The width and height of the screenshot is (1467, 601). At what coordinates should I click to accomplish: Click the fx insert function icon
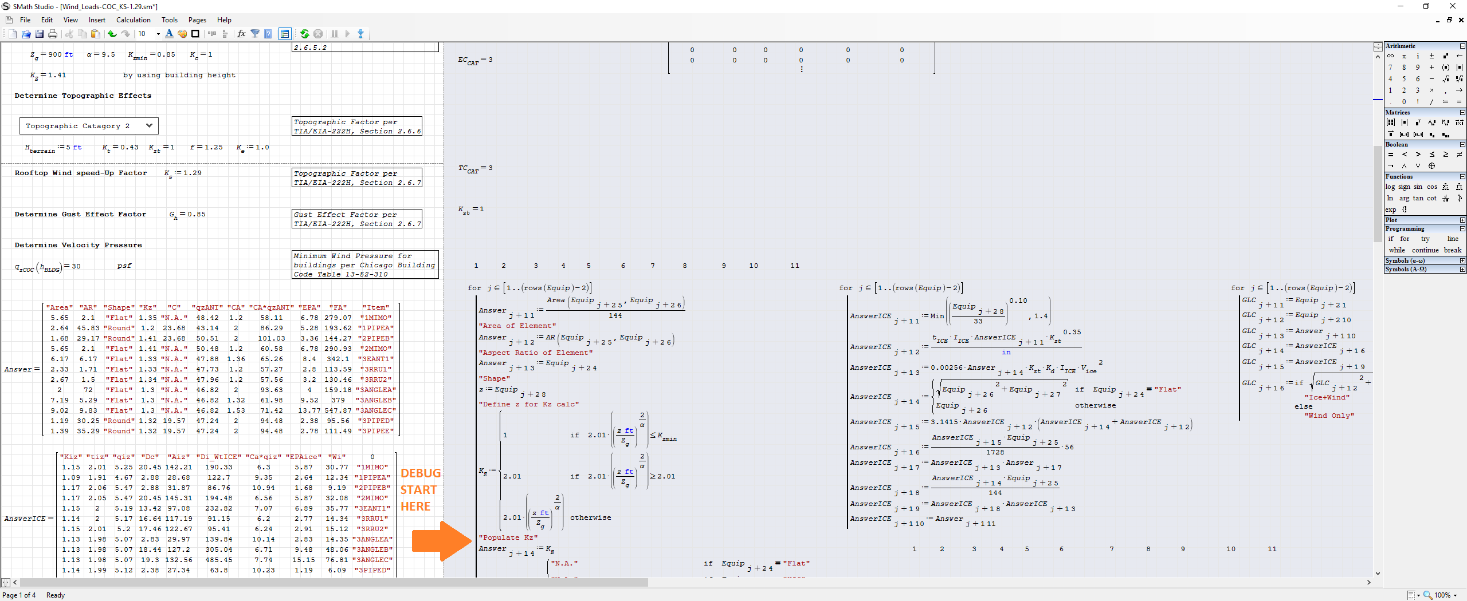[241, 34]
